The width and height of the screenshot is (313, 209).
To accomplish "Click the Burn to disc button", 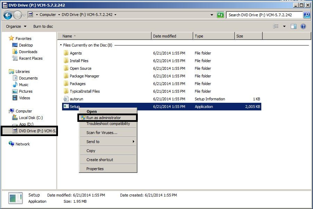I will coord(43,26).
